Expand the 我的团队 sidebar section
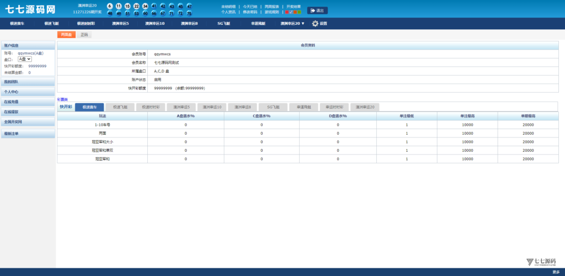This screenshot has width=565, height=276. click(28, 82)
